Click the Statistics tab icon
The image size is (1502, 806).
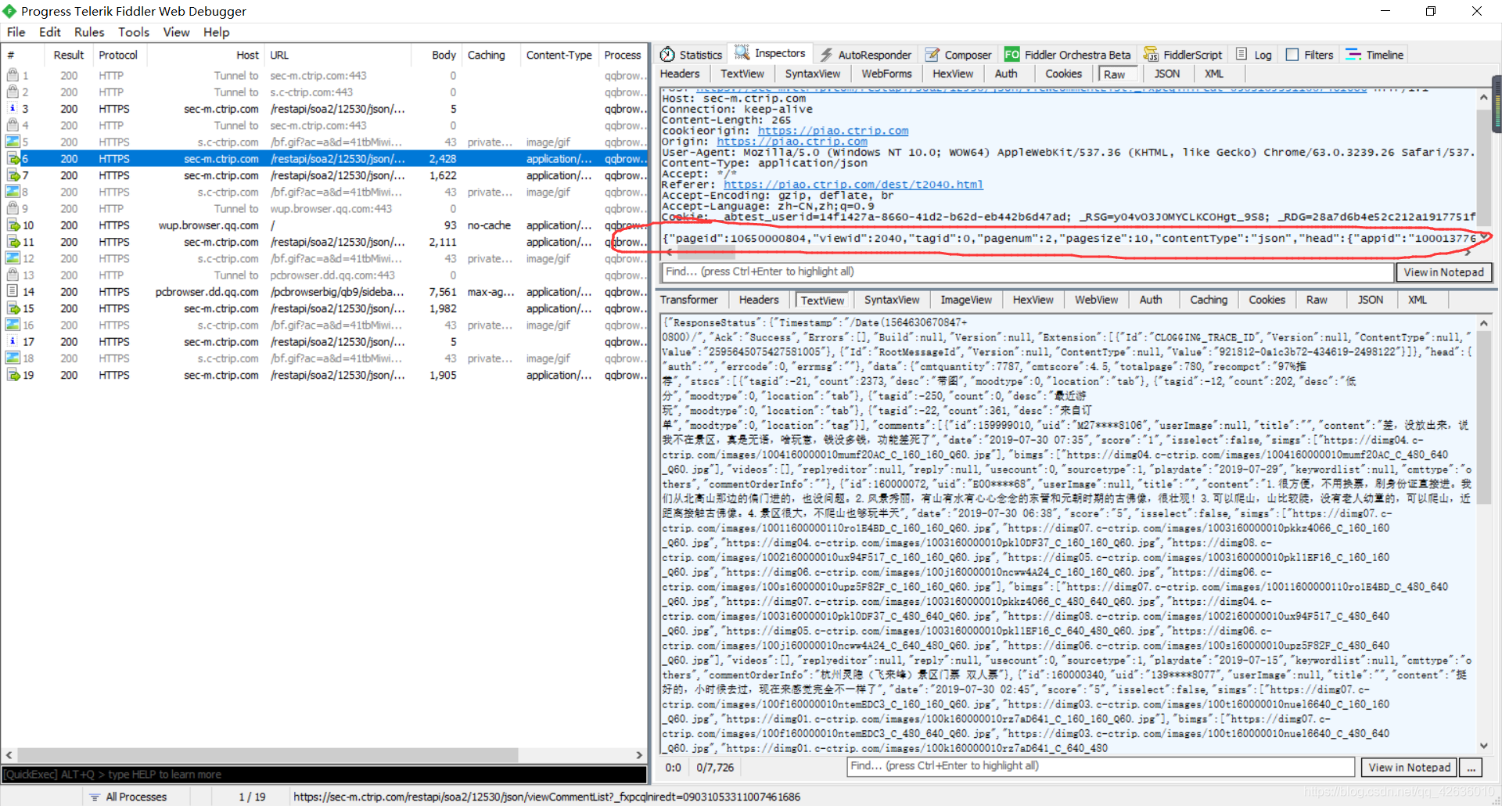[x=667, y=55]
